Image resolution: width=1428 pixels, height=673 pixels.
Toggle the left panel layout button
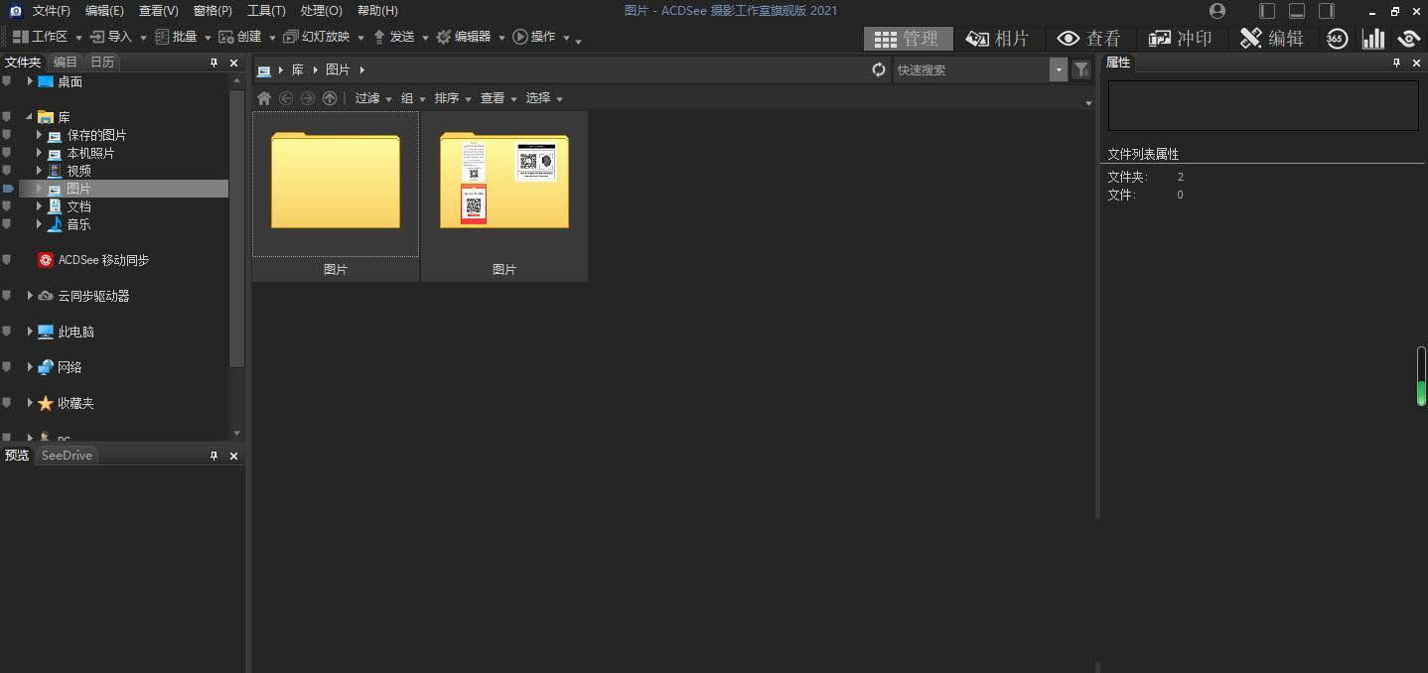1267,11
